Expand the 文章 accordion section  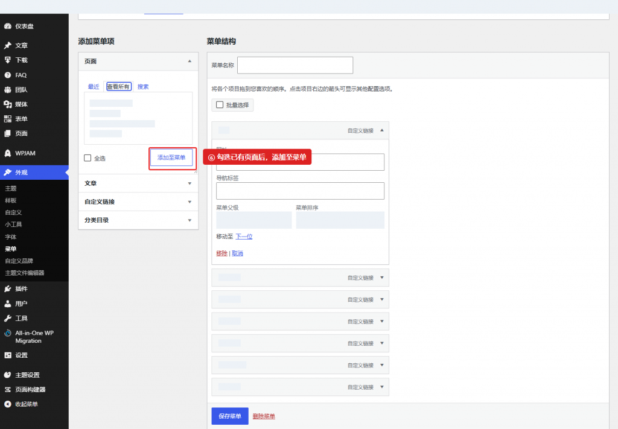[x=138, y=183]
